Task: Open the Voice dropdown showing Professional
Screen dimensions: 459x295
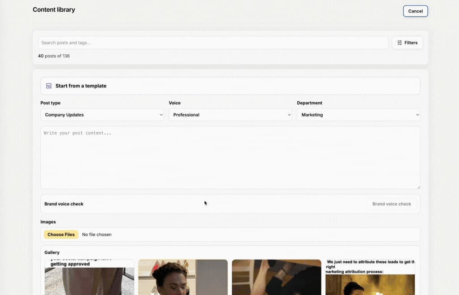Action: point(230,115)
